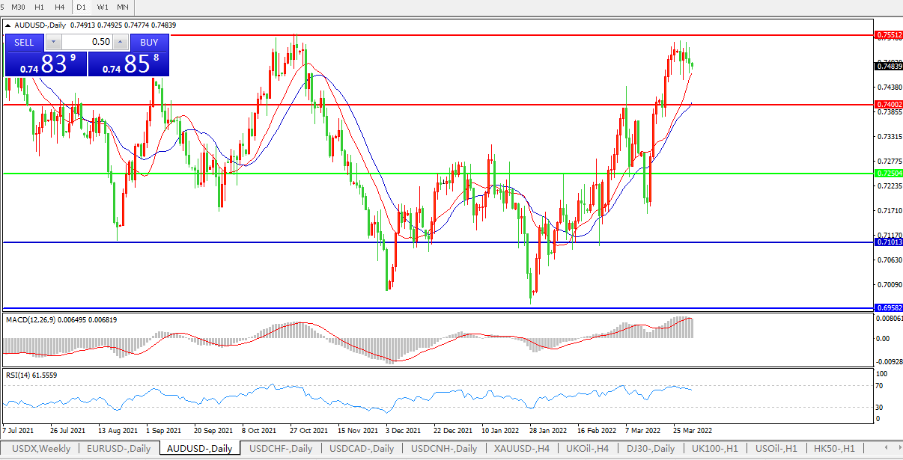The height and width of the screenshot is (460, 903).
Task: Select the H4 timeframe button
Action: [x=60, y=7]
